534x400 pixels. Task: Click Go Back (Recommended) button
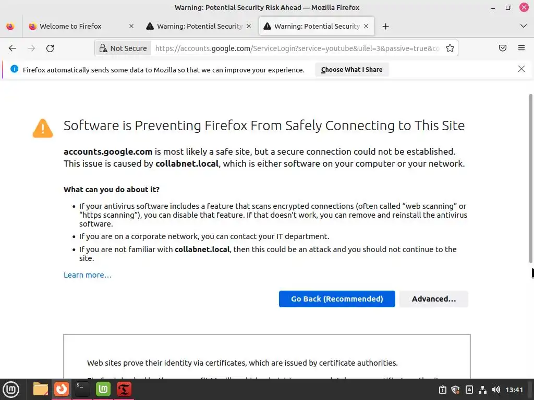(337, 299)
